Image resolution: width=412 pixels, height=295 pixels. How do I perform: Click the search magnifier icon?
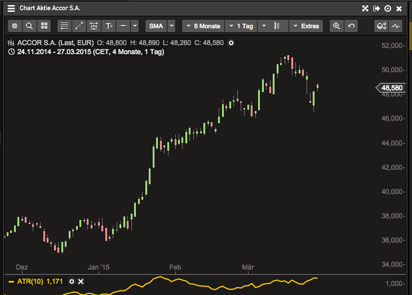[x=29, y=26]
